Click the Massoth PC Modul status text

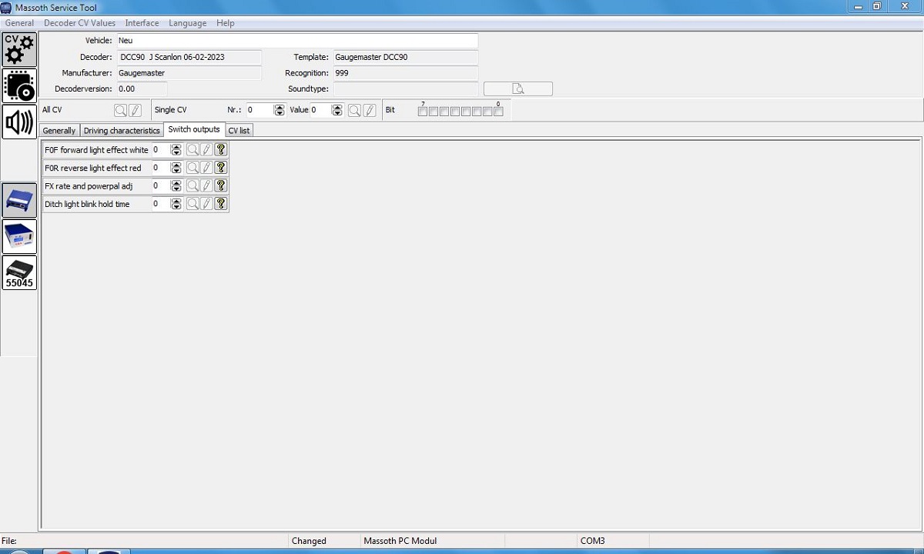tap(400, 541)
